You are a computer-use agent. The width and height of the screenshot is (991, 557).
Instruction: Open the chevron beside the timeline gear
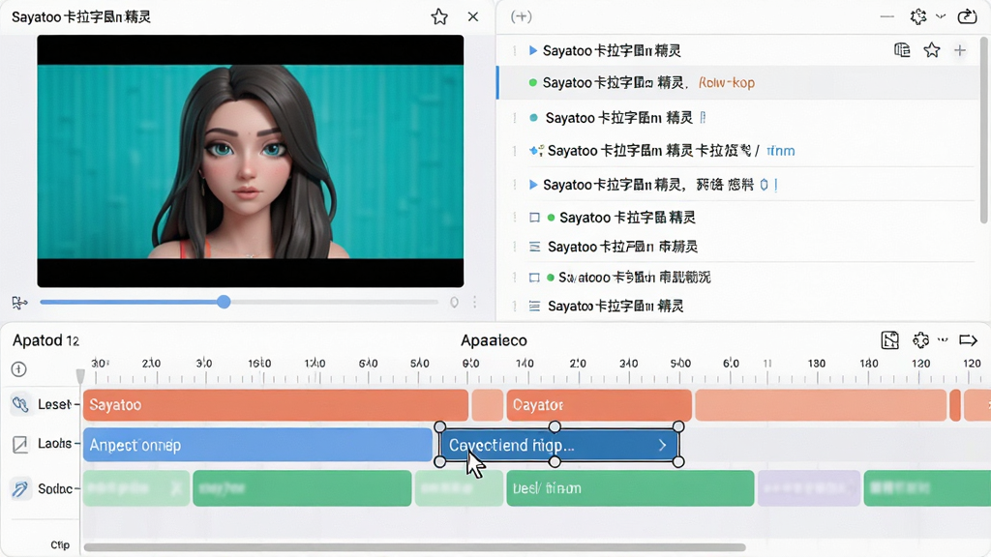point(943,340)
